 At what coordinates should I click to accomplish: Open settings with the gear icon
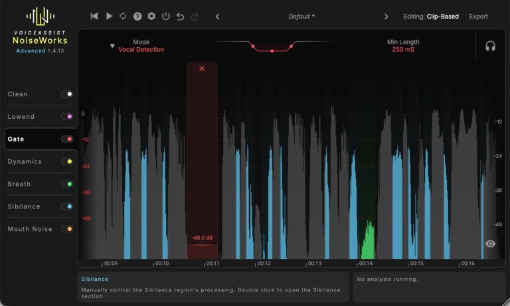click(x=151, y=16)
